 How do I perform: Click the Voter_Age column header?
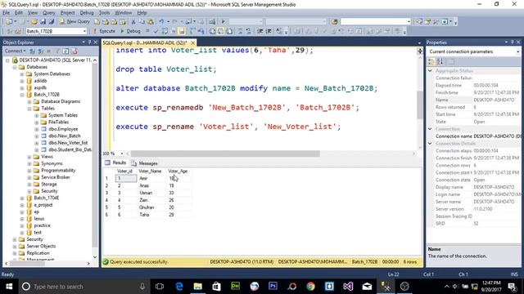click(178, 171)
